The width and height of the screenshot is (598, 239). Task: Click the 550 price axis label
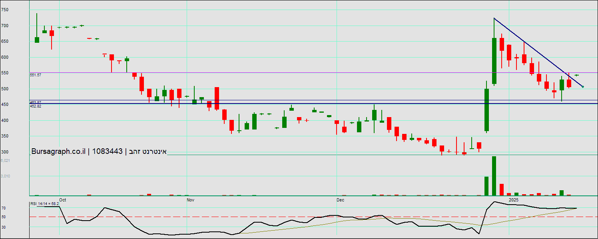[4, 73]
